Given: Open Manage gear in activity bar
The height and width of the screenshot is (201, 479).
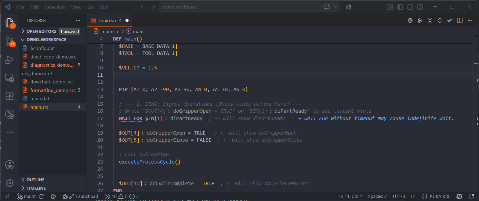Looking at the screenshot, I should click(10, 183).
